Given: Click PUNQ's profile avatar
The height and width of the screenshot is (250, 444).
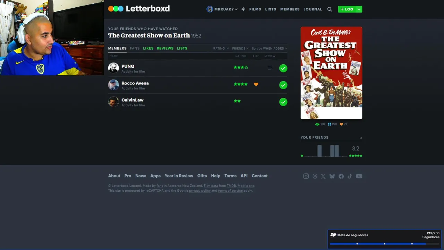Looking at the screenshot, I should [113, 68].
